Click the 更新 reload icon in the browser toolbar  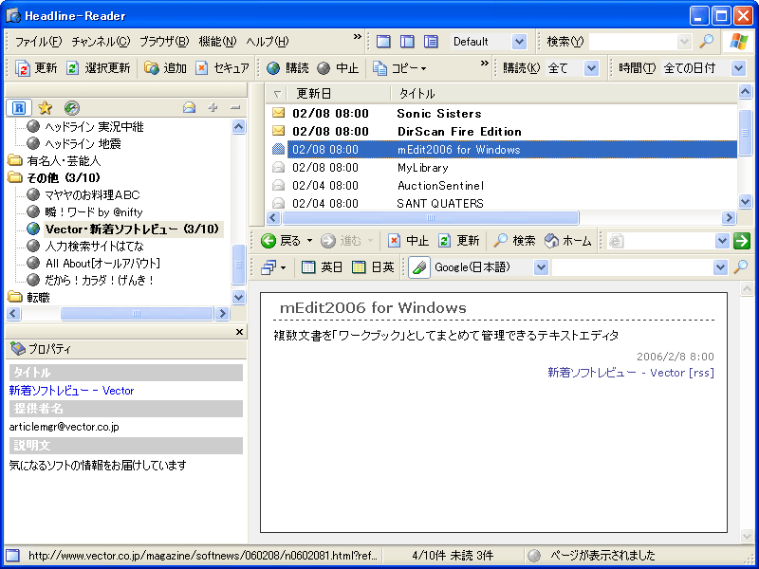(x=444, y=241)
